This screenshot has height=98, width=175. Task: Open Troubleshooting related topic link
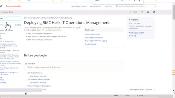(x=91, y=44)
